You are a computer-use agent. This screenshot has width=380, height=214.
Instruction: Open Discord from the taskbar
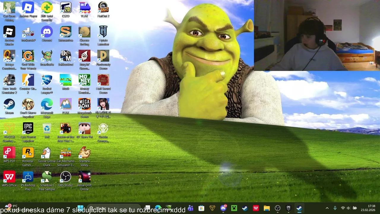click(223, 208)
